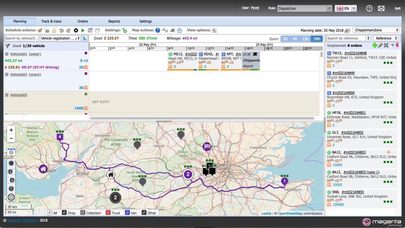Toggle the Van marker filter

(127, 213)
